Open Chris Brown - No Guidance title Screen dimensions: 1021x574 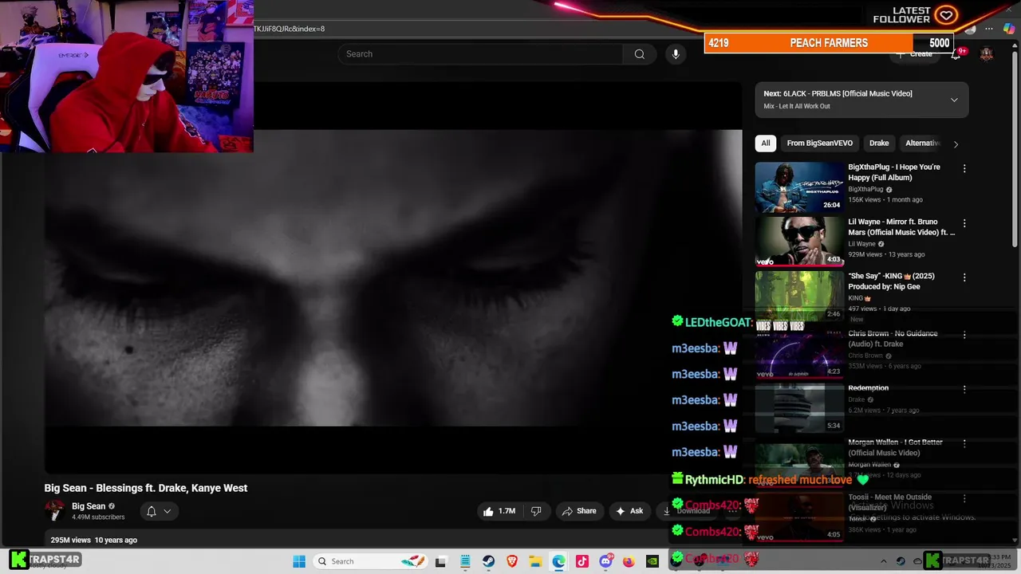[893, 339]
